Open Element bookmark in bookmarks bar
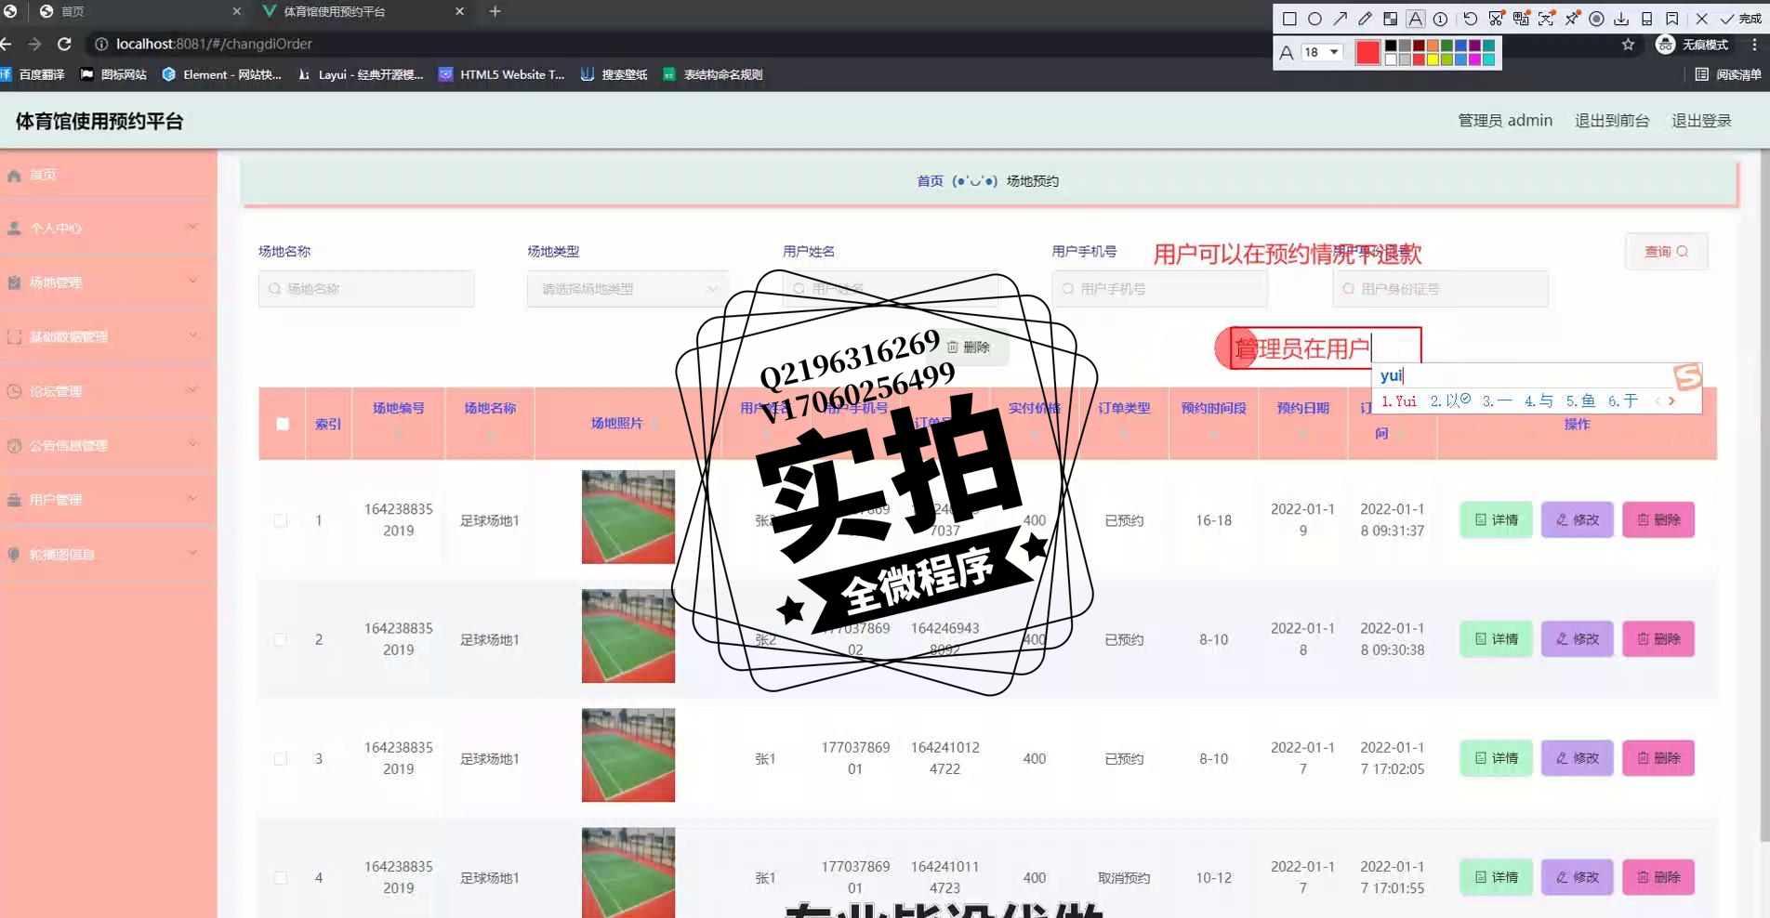This screenshot has width=1770, height=918. 222,74
